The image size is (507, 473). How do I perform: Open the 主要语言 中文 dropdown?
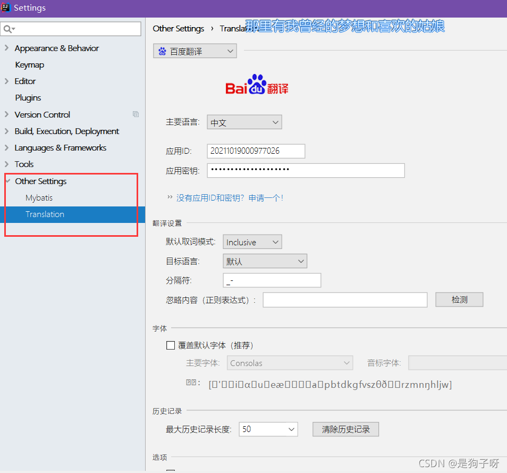(x=244, y=122)
